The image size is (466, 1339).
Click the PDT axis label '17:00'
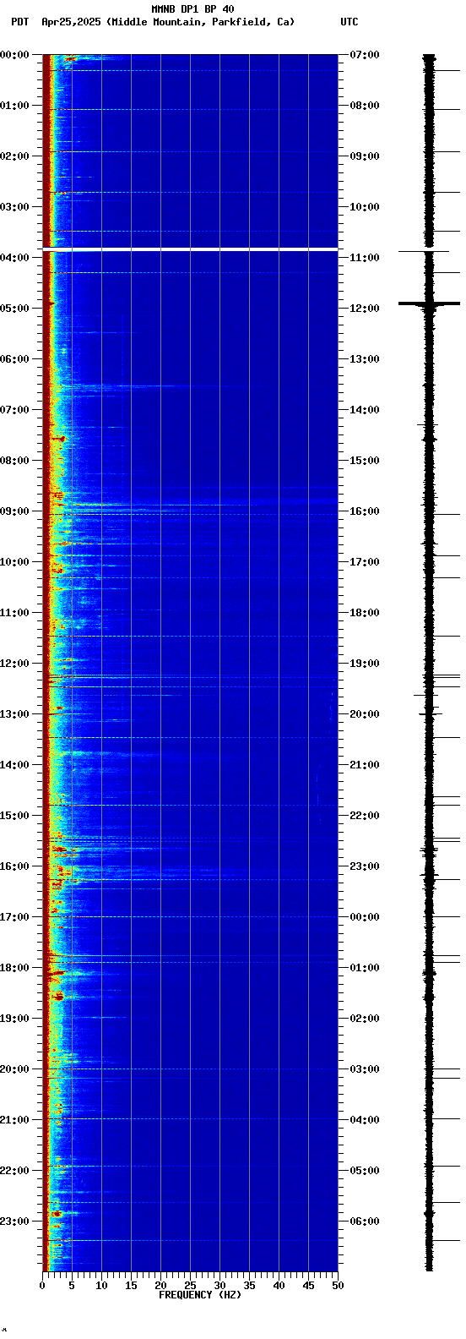pyautogui.click(x=14, y=917)
